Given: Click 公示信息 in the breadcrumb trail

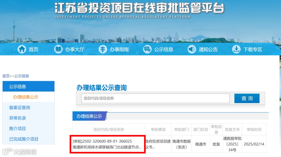Looking at the screenshot, I should (x=22, y=76).
